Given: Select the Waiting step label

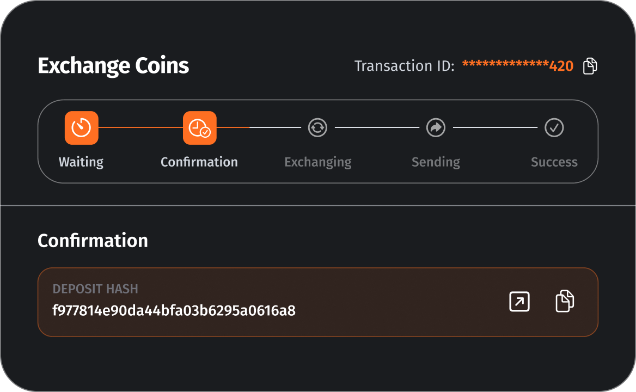Looking at the screenshot, I should click(x=81, y=162).
